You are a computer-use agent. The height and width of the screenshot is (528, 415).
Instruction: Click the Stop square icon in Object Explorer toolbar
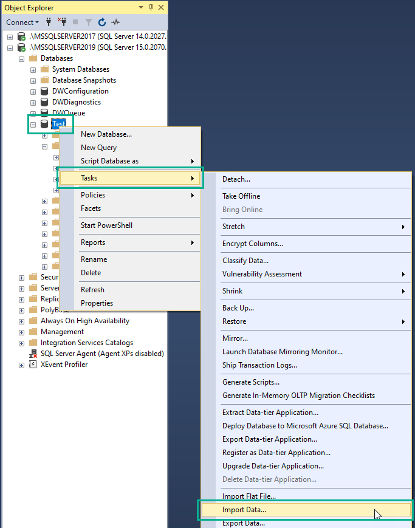[75, 22]
